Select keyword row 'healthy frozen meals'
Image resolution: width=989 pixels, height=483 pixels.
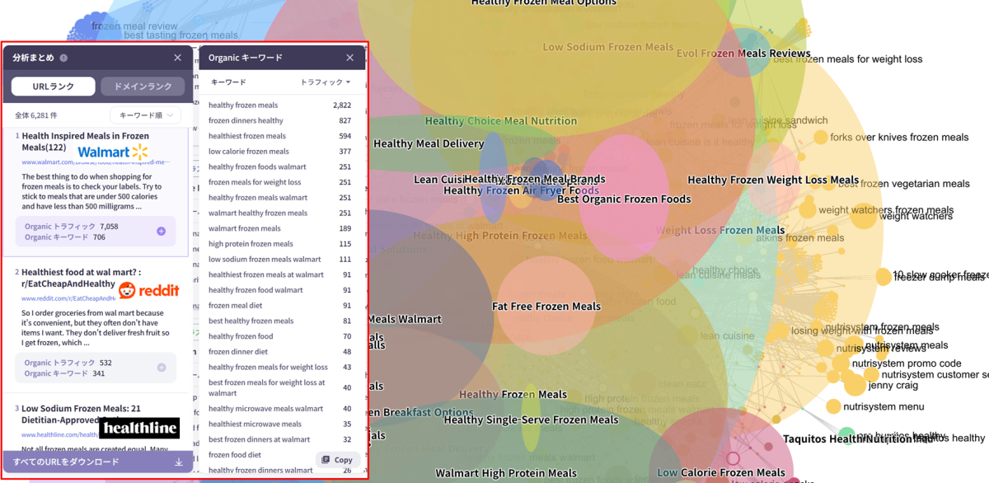click(x=279, y=106)
